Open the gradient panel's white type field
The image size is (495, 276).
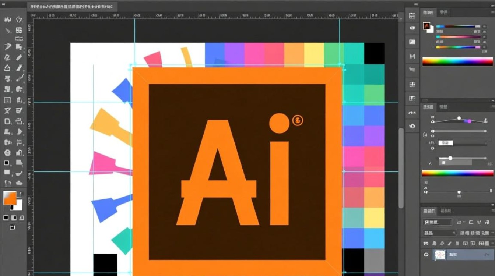[x=445, y=143]
